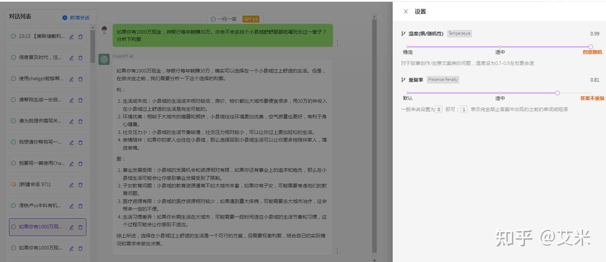Remove the 请为我提供撰写关 conversation
Viewport: 606px width, 262px height.
coord(80,121)
